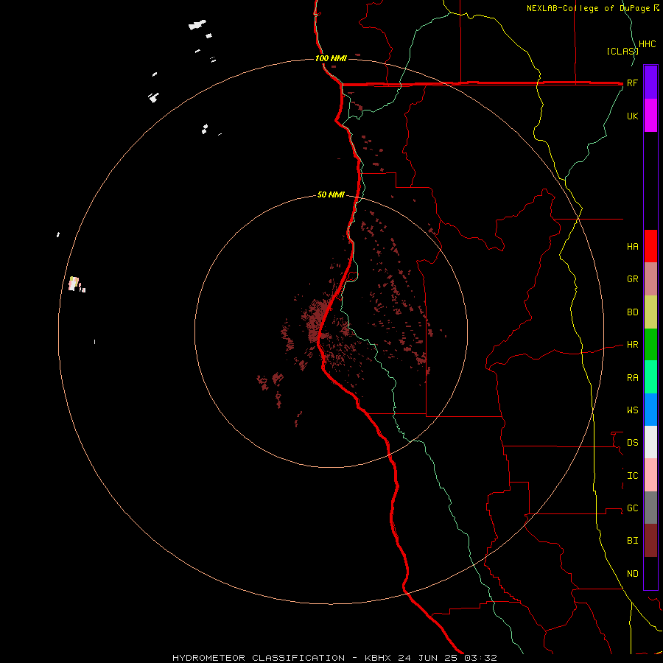
Task: Click the WS legend label
Action: pos(633,410)
